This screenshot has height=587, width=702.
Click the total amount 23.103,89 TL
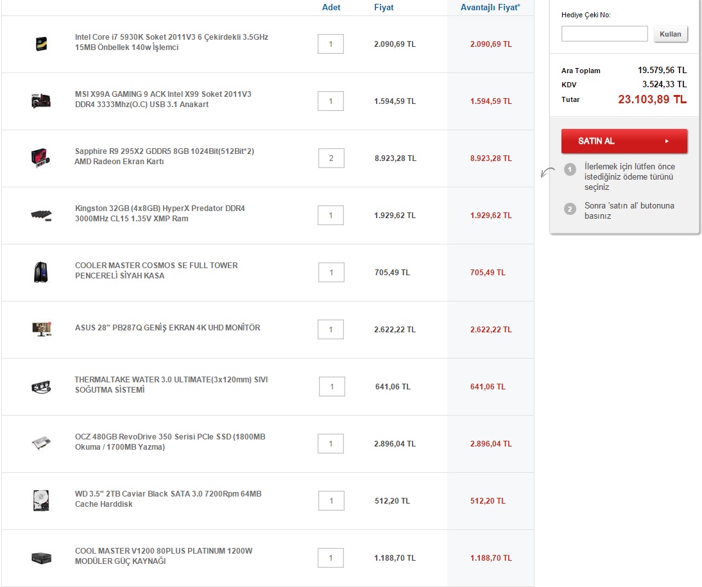tap(653, 99)
